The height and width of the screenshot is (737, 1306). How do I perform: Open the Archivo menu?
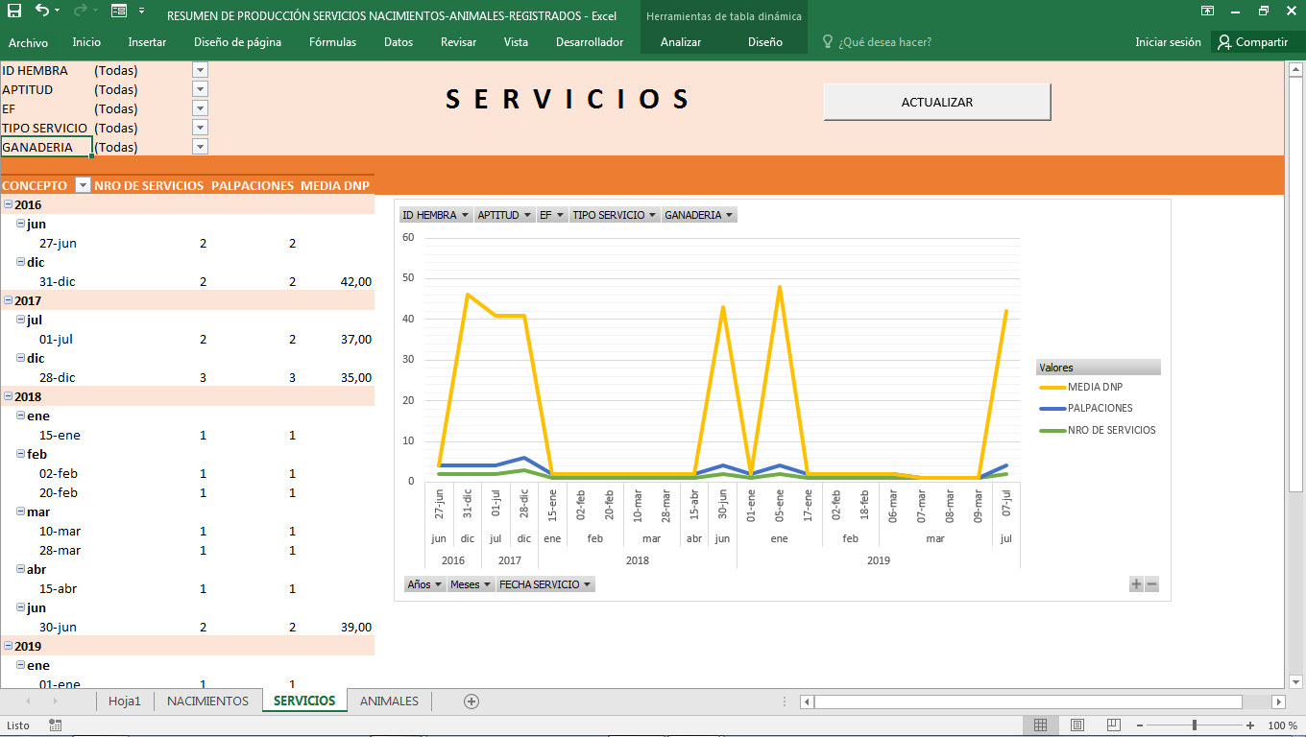(x=28, y=42)
